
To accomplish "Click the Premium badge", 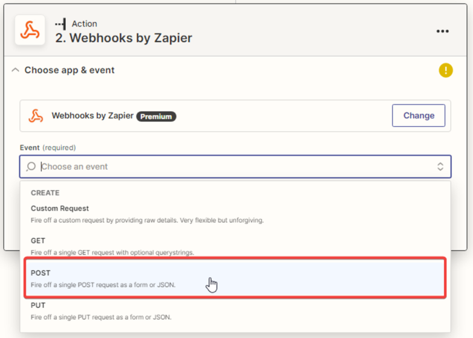I will click(x=156, y=116).
